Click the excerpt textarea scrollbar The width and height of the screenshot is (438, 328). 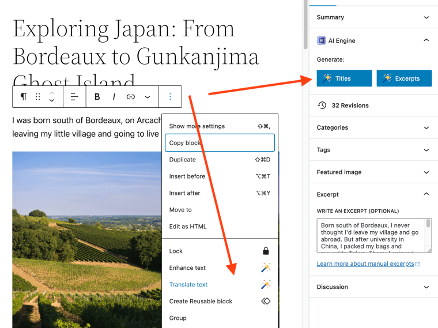(x=428, y=224)
